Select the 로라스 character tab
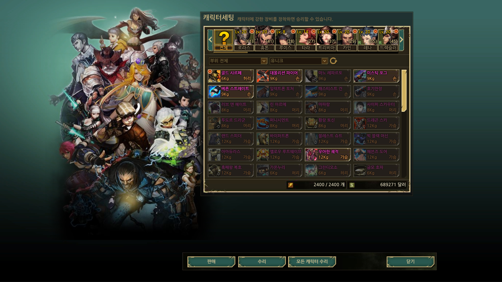Screen dimensions: 502x282 tap(244, 40)
